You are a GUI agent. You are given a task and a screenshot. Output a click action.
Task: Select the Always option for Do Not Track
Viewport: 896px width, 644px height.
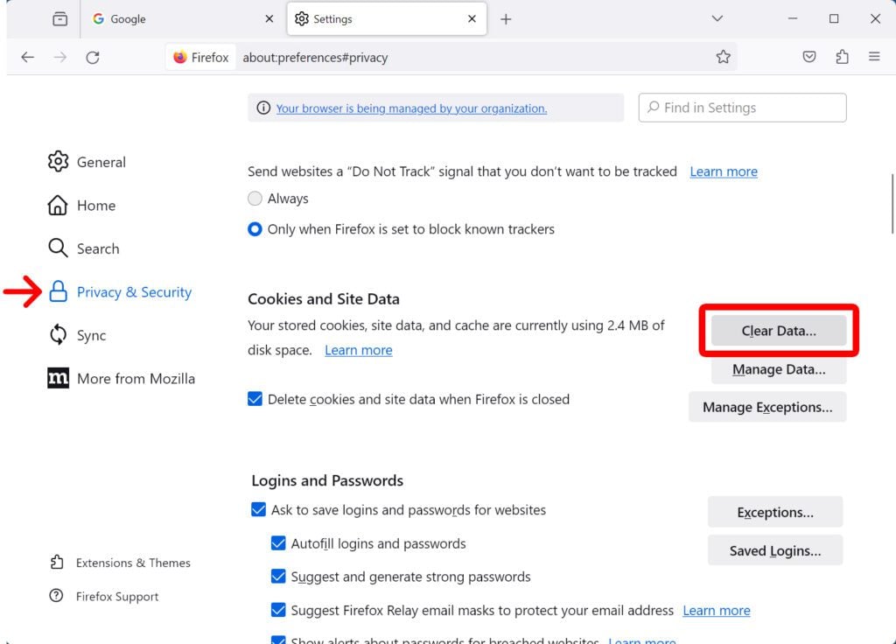pos(255,198)
